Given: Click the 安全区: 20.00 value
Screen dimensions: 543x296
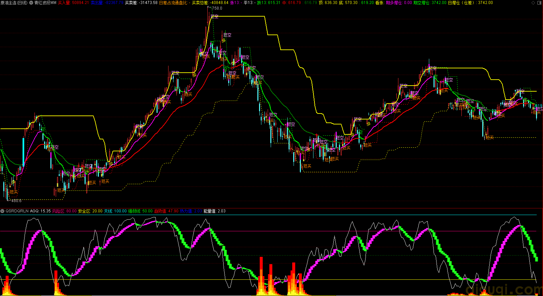Looking at the screenshot, I should click(90, 211).
